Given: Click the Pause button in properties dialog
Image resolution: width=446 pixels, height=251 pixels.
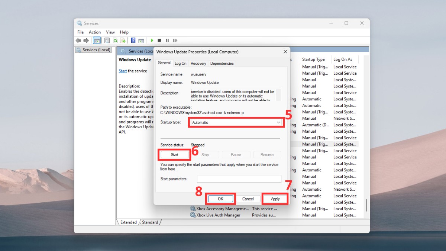Looking at the screenshot, I should 236,155.
